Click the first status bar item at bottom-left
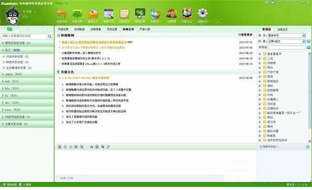312x190 pixels. pyautogui.click(x=10, y=184)
